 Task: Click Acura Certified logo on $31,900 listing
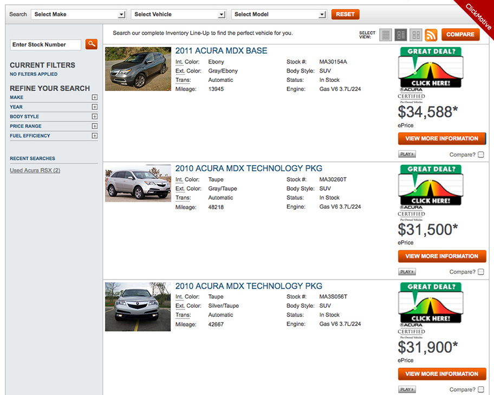pos(412,331)
